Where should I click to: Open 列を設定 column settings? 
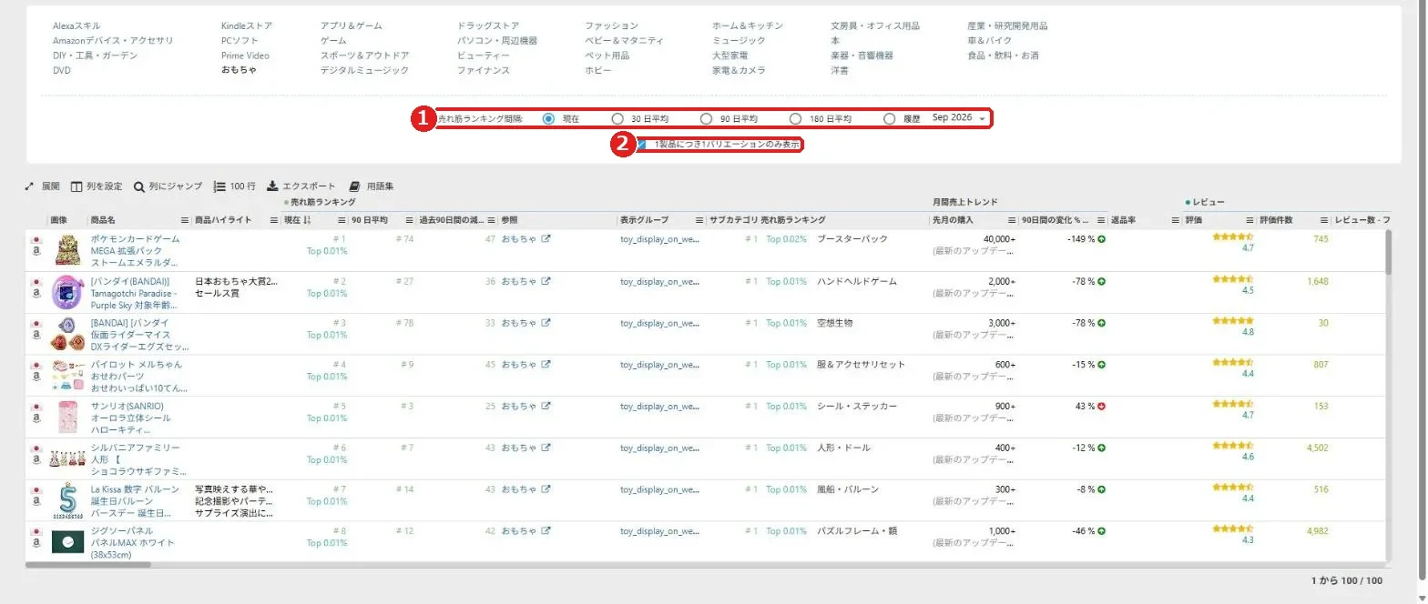(97, 186)
